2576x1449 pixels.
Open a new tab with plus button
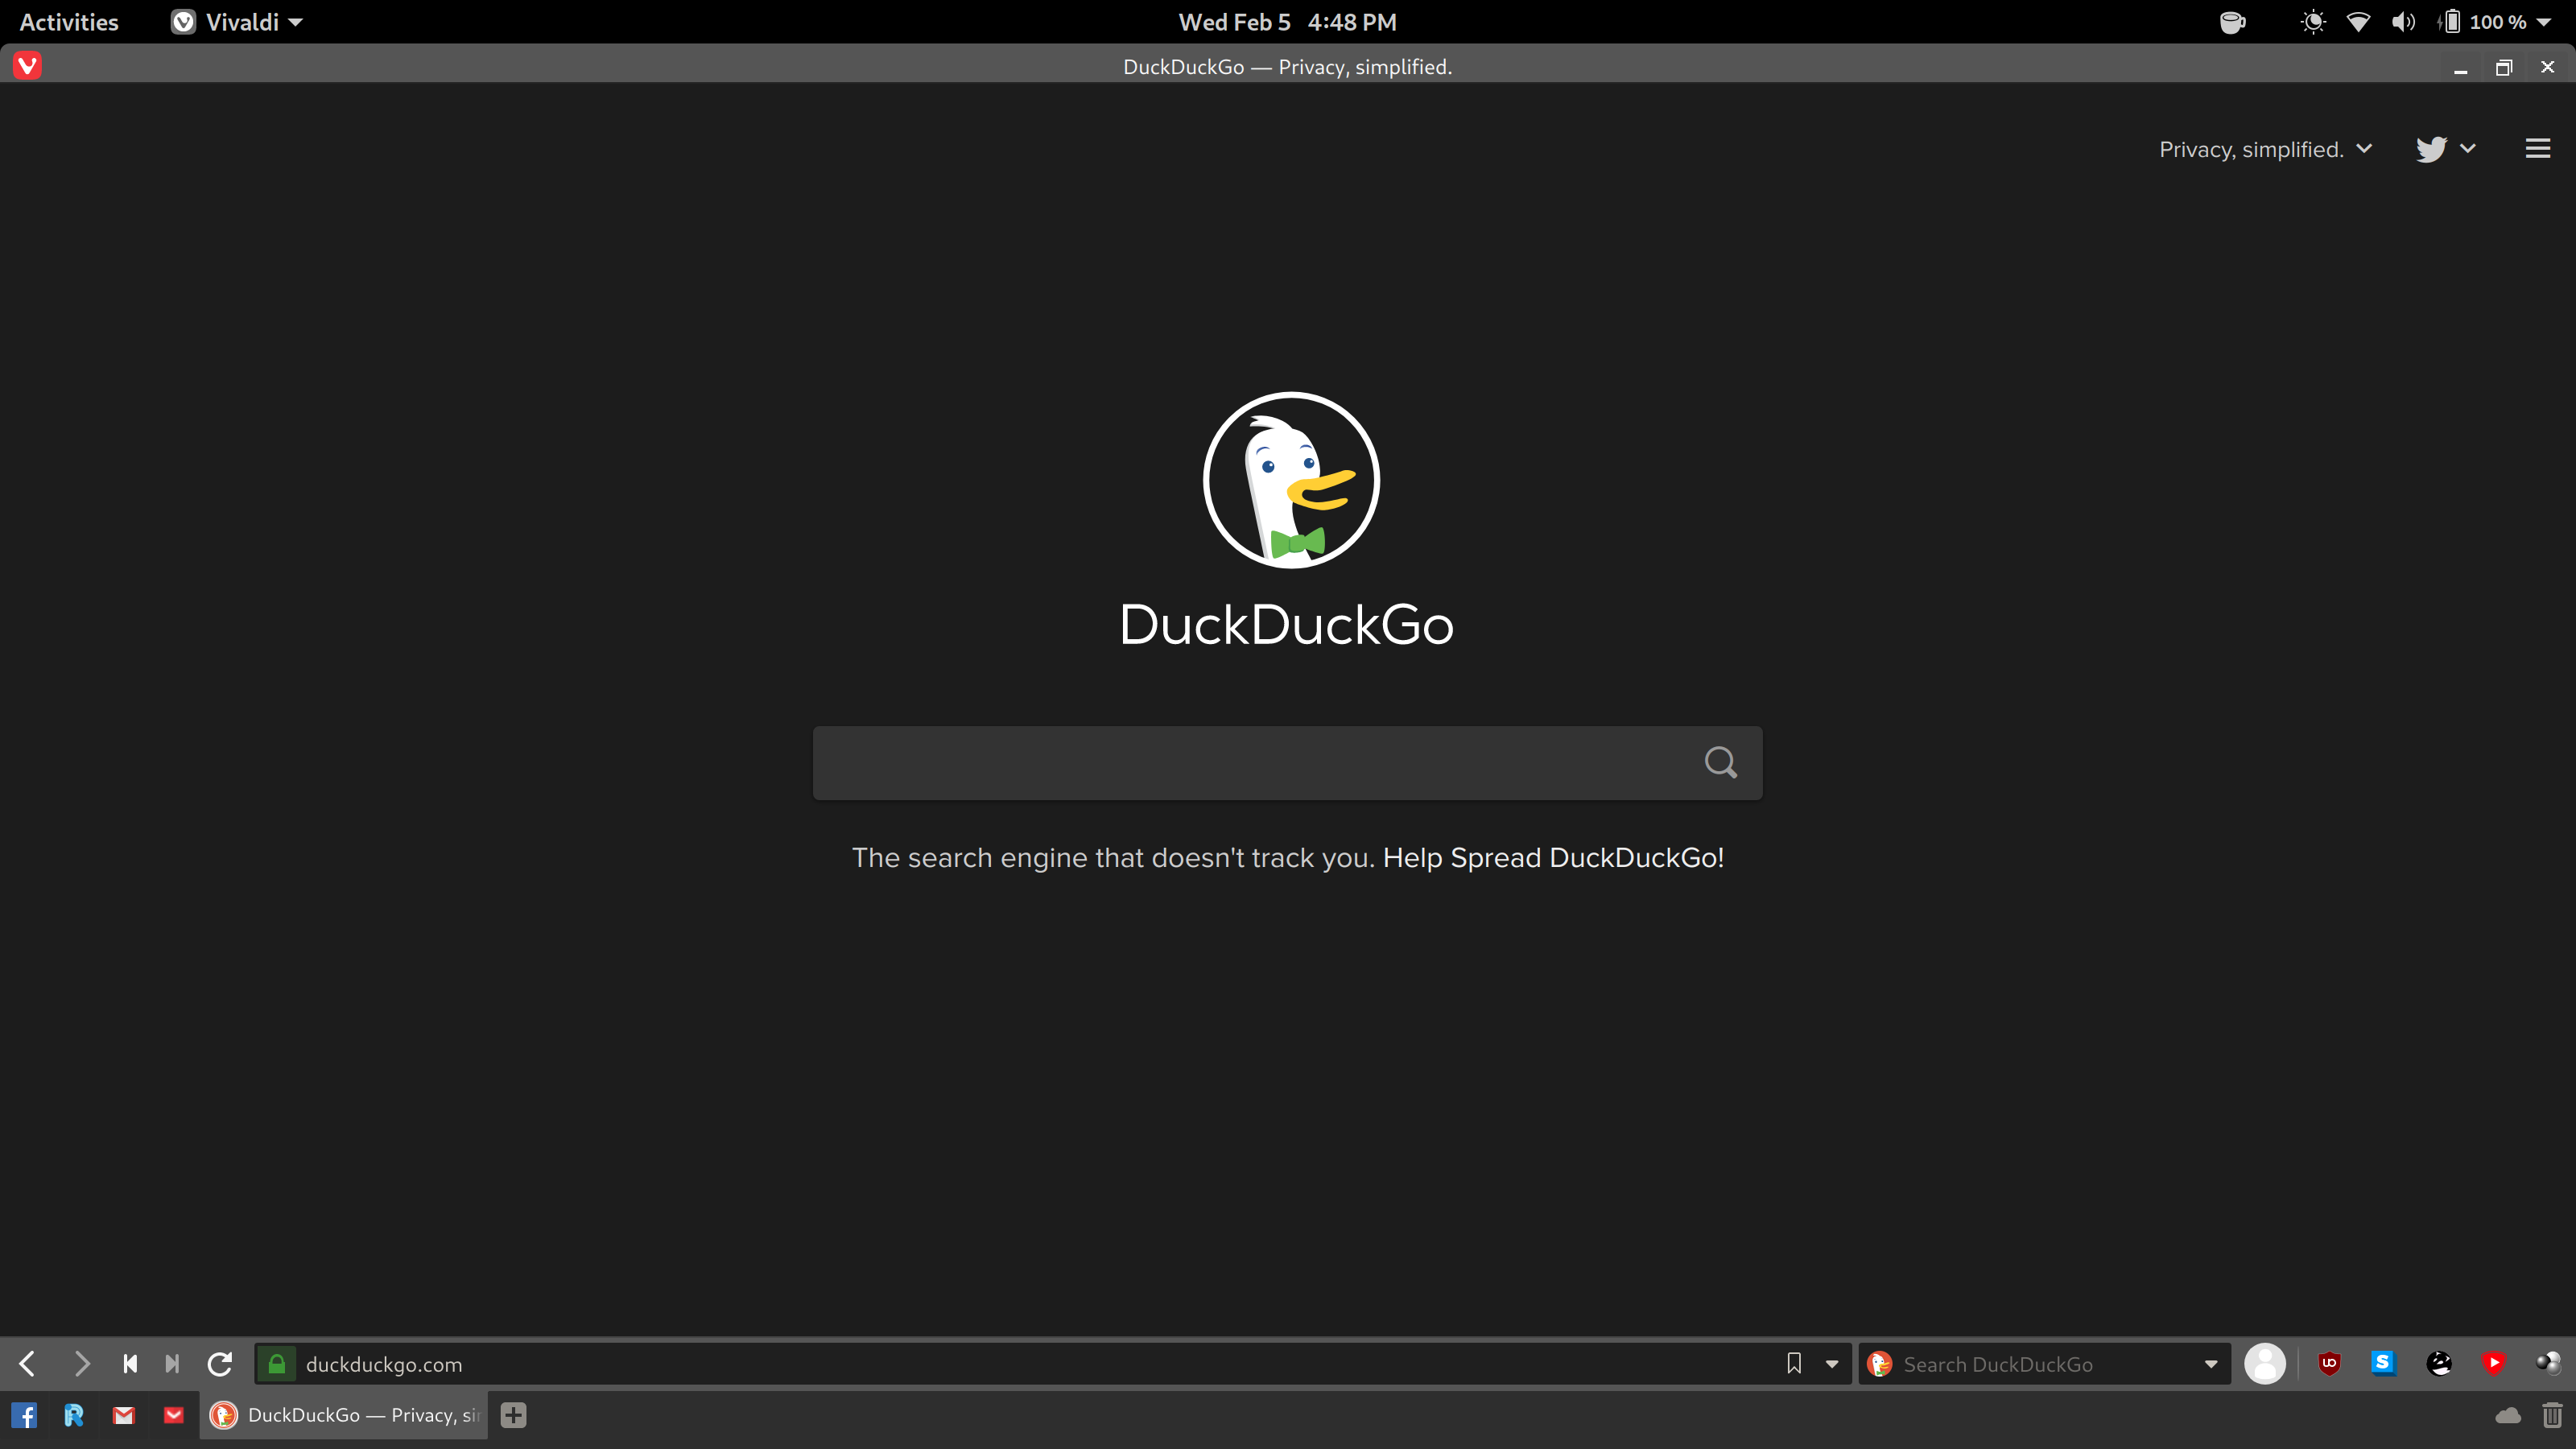click(x=513, y=1415)
